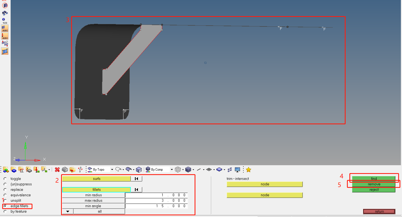Toggle the surface fixed points icon
Viewport: 402px width, 217px height.
click(5, 51)
